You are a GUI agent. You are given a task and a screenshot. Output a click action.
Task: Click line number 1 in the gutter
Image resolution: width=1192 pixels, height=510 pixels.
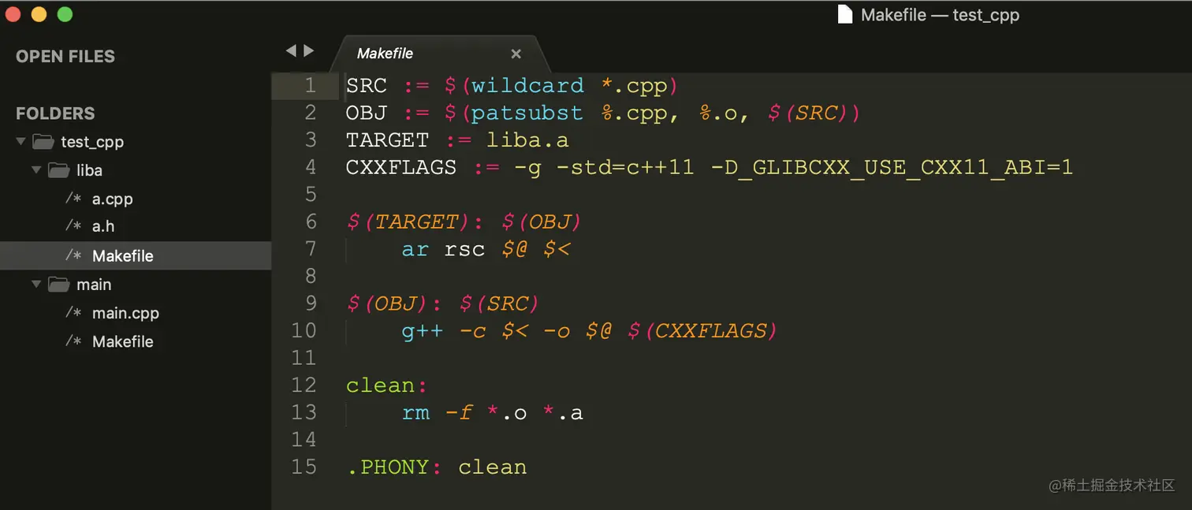(x=310, y=85)
